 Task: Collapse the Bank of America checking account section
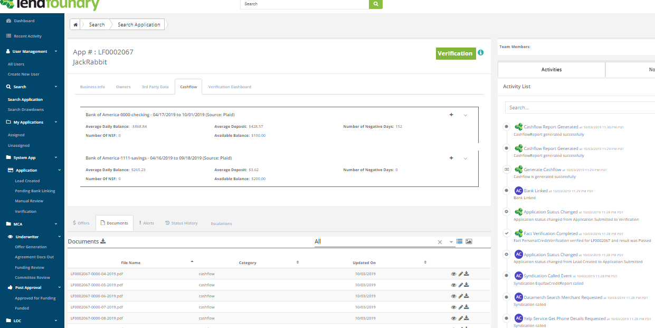tap(464, 115)
